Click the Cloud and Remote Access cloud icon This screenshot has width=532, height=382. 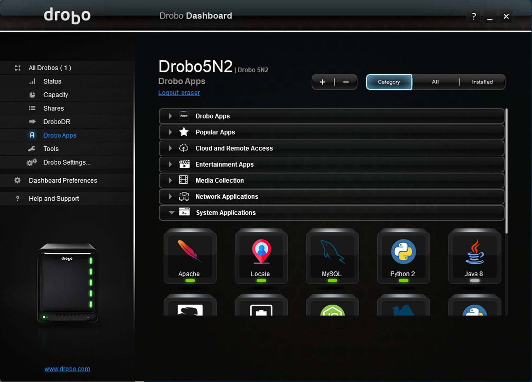(184, 148)
